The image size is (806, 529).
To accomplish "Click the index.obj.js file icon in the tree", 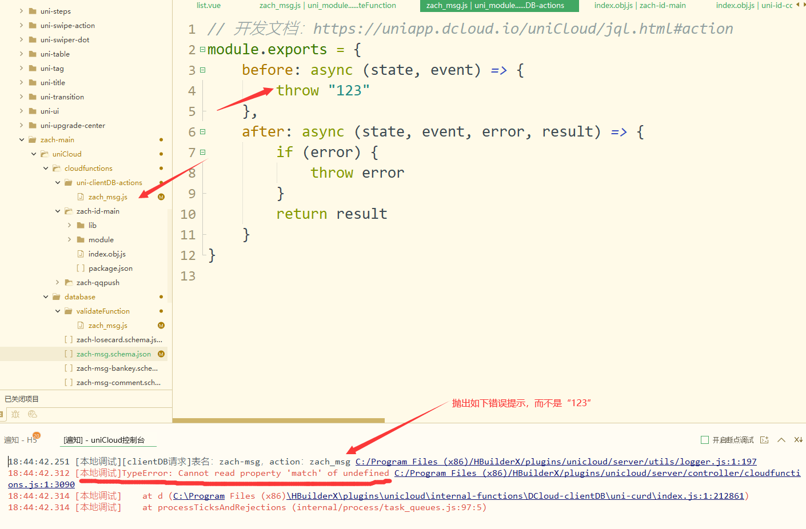I will (x=81, y=254).
